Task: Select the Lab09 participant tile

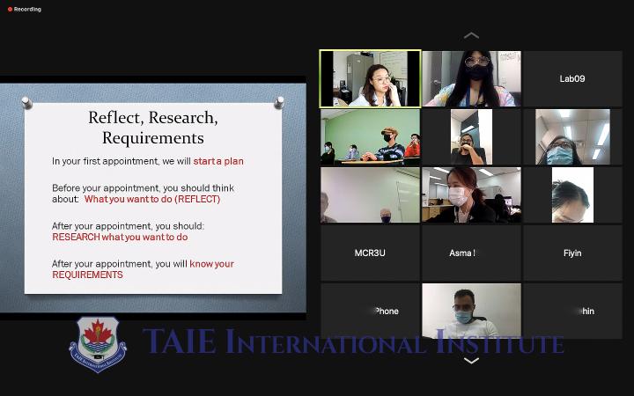Action: tap(572, 78)
